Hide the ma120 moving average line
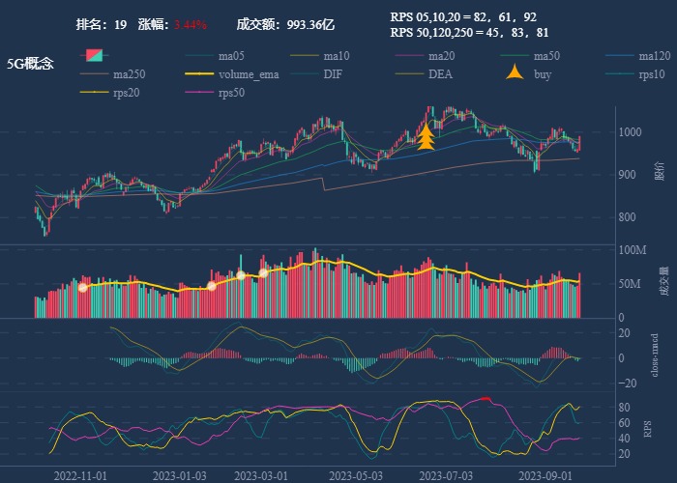Screen dimensions: 677x483 click(x=655, y=56)
